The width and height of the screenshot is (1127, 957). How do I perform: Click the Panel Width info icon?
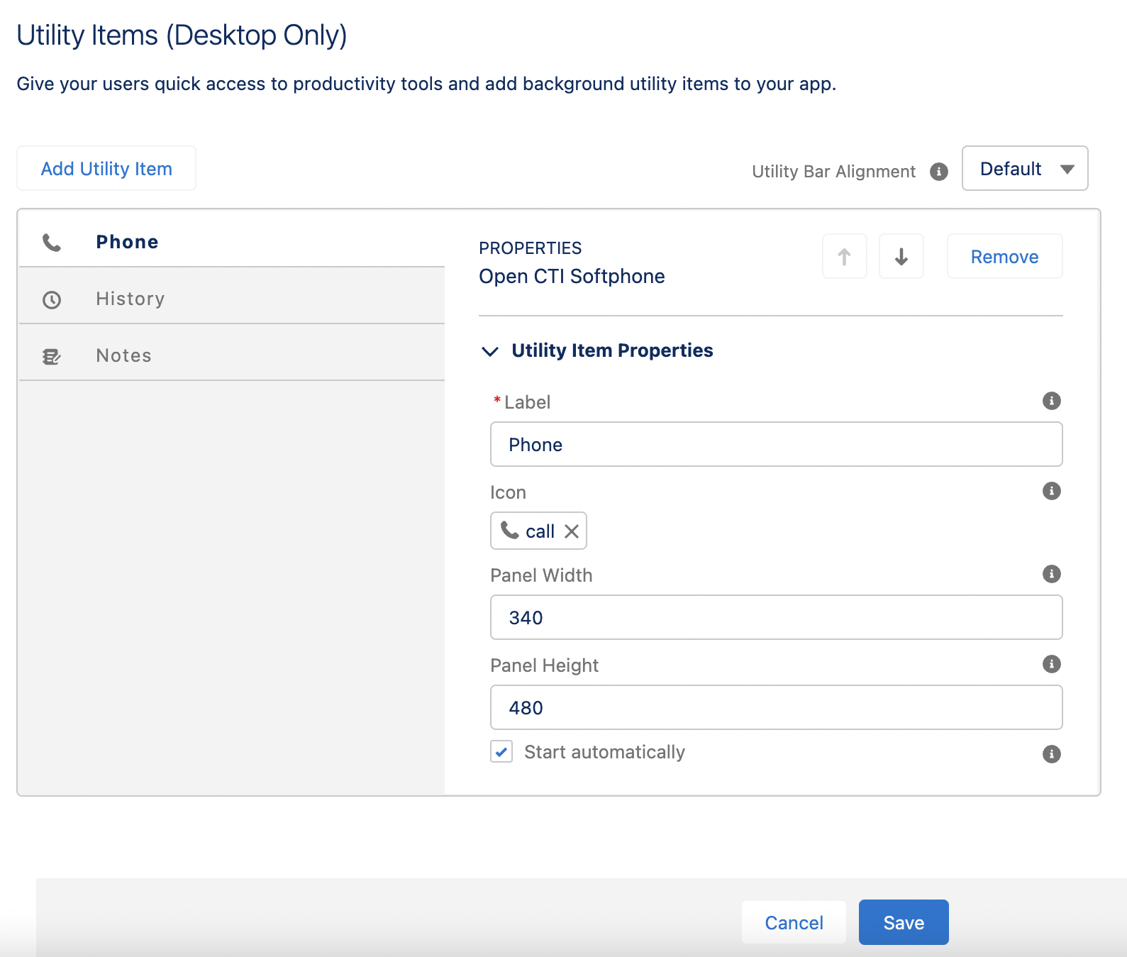1051,574
